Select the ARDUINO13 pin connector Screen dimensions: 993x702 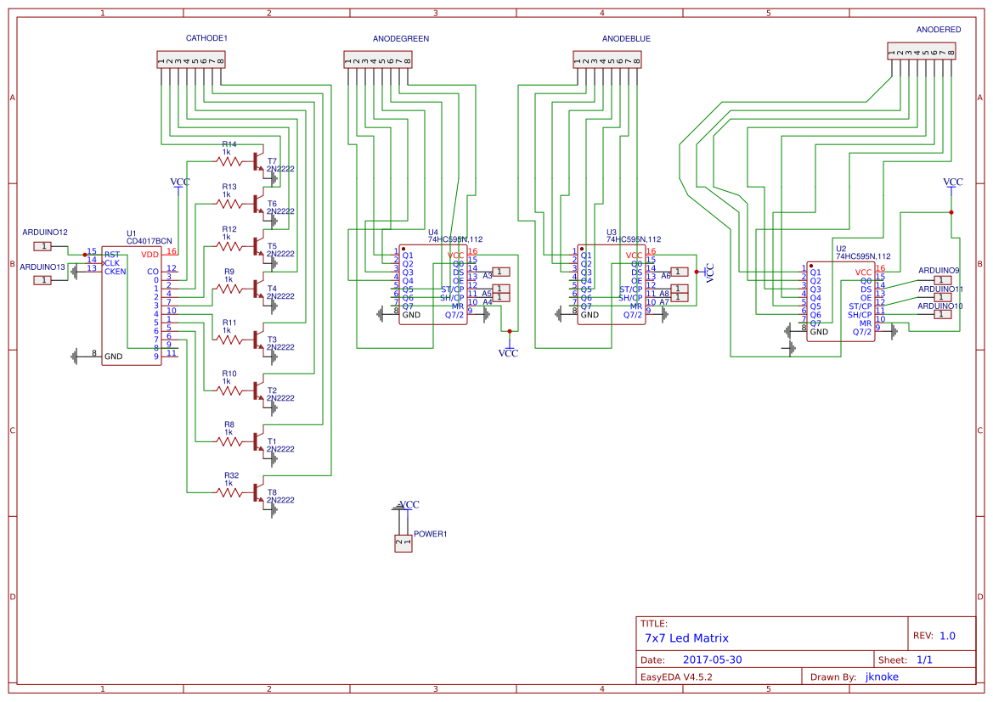click(x=42, y=280)
